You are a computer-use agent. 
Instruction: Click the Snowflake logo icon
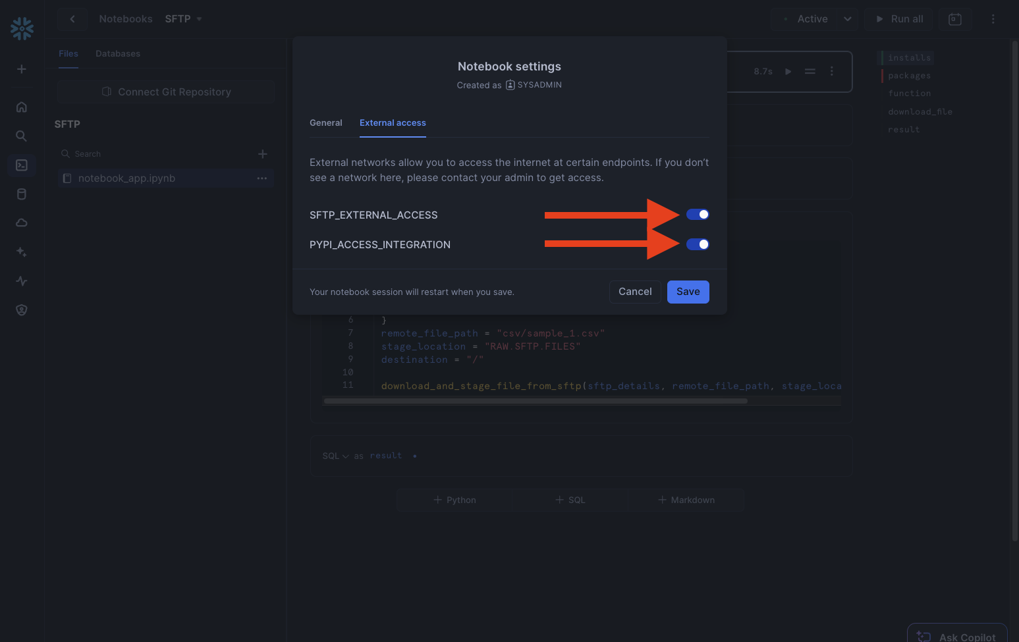pyautogui.click(x=22, y=28)
